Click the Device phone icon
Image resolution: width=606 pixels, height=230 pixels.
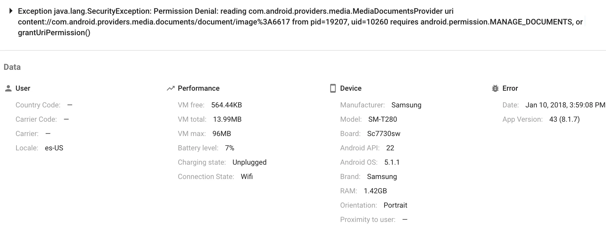pyautogui.click(x=333, y=88)
